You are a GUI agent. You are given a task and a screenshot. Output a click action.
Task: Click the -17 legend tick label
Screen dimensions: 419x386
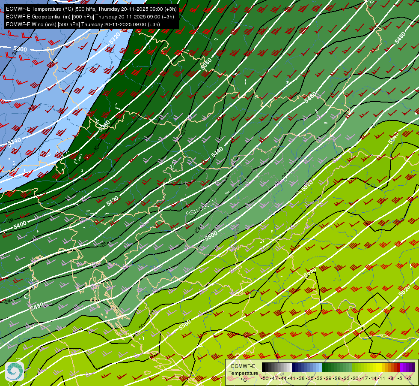(x=364, y=378)
